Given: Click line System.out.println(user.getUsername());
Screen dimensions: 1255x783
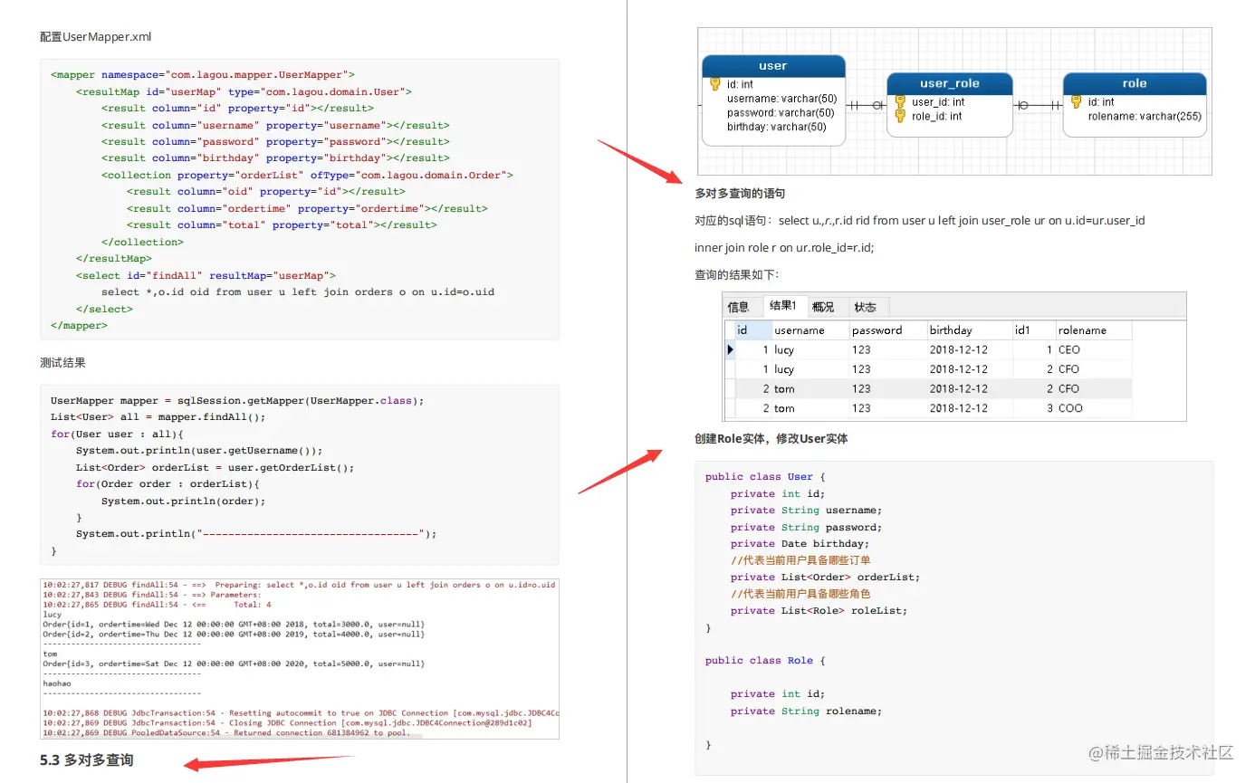Looking at the screenshot, I should 199,451.
